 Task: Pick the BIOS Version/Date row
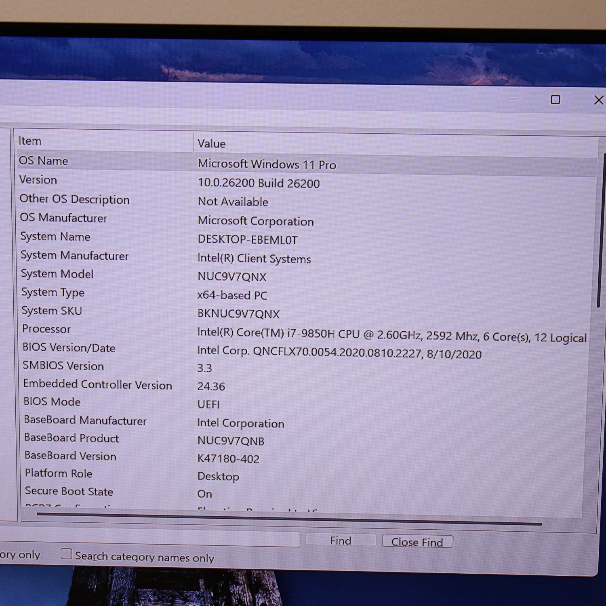[x=69, y=347]
